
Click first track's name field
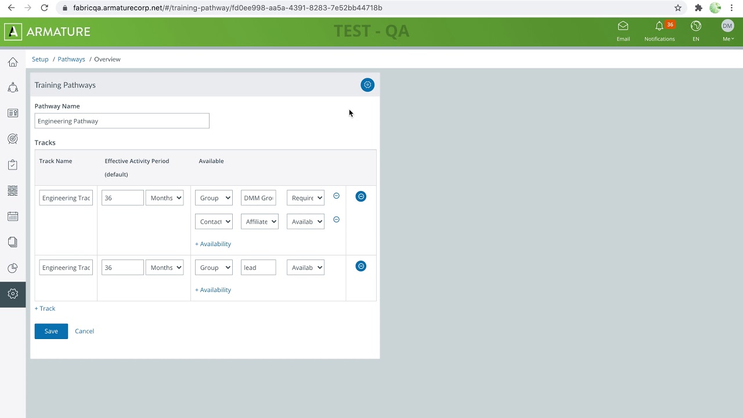tap(66, 198)
